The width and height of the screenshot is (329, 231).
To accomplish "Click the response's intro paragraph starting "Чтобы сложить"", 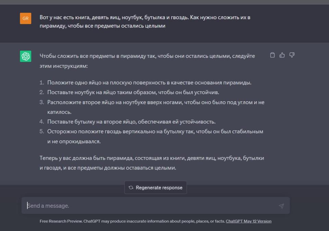I will (x=147, y=61).
